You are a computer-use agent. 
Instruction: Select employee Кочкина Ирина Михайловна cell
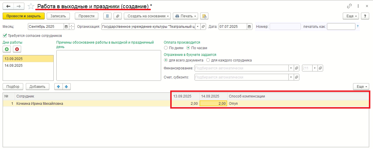(x=93, y=103)
